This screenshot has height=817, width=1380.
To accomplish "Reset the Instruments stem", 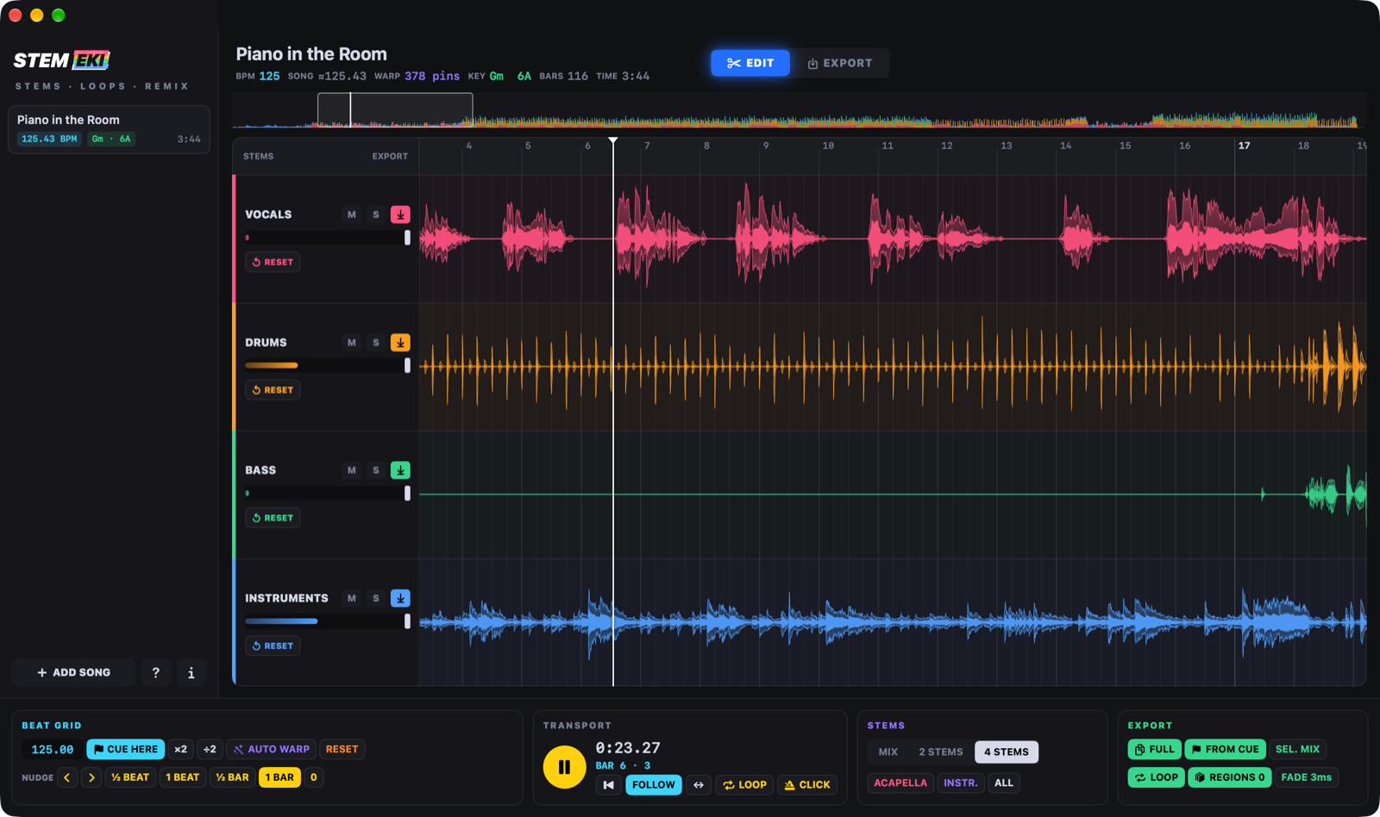I will click(x=273, y=645).
